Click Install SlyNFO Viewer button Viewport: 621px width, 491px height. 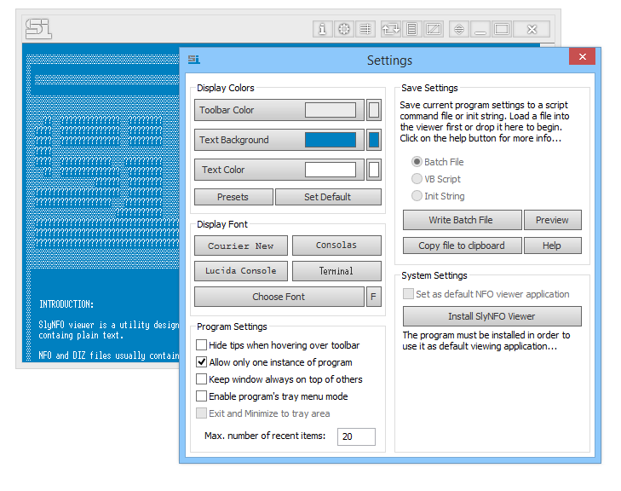(x=492, y=316)
